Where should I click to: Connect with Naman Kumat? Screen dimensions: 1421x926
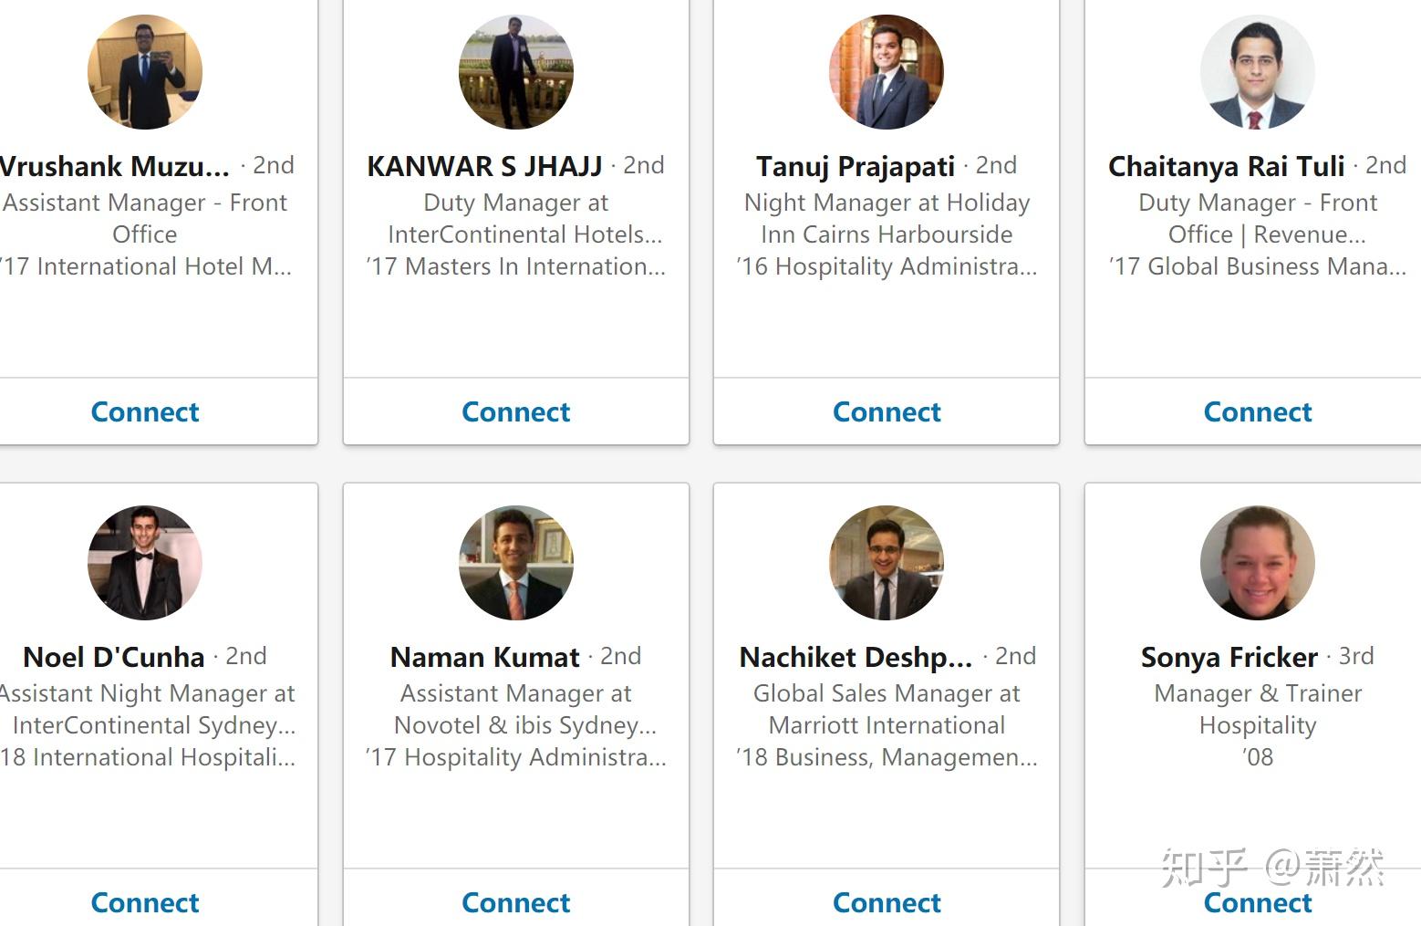pos(515,902)
